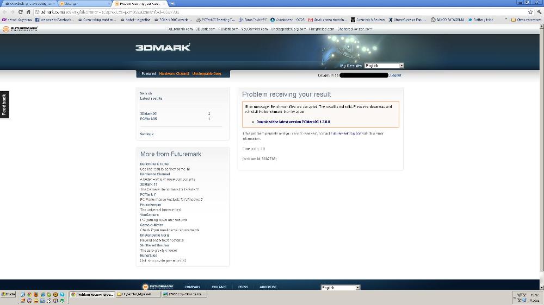Launch Chrome from quick launch bar
This screenshot has height=305, width=544.
[29, 295]
